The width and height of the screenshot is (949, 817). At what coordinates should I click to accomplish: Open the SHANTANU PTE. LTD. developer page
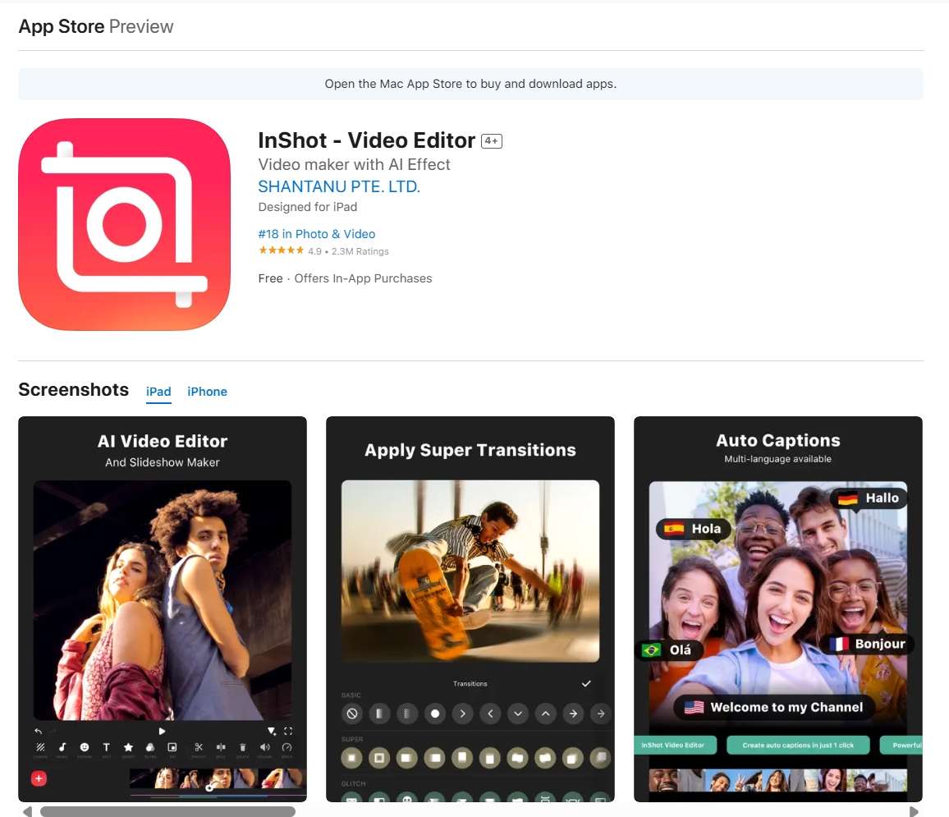click(x=339, y=186)
